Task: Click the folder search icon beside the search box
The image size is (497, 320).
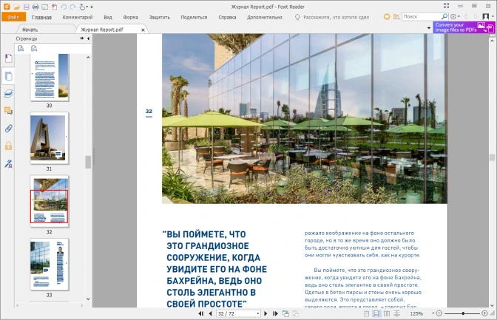Action: click(396, 17)
